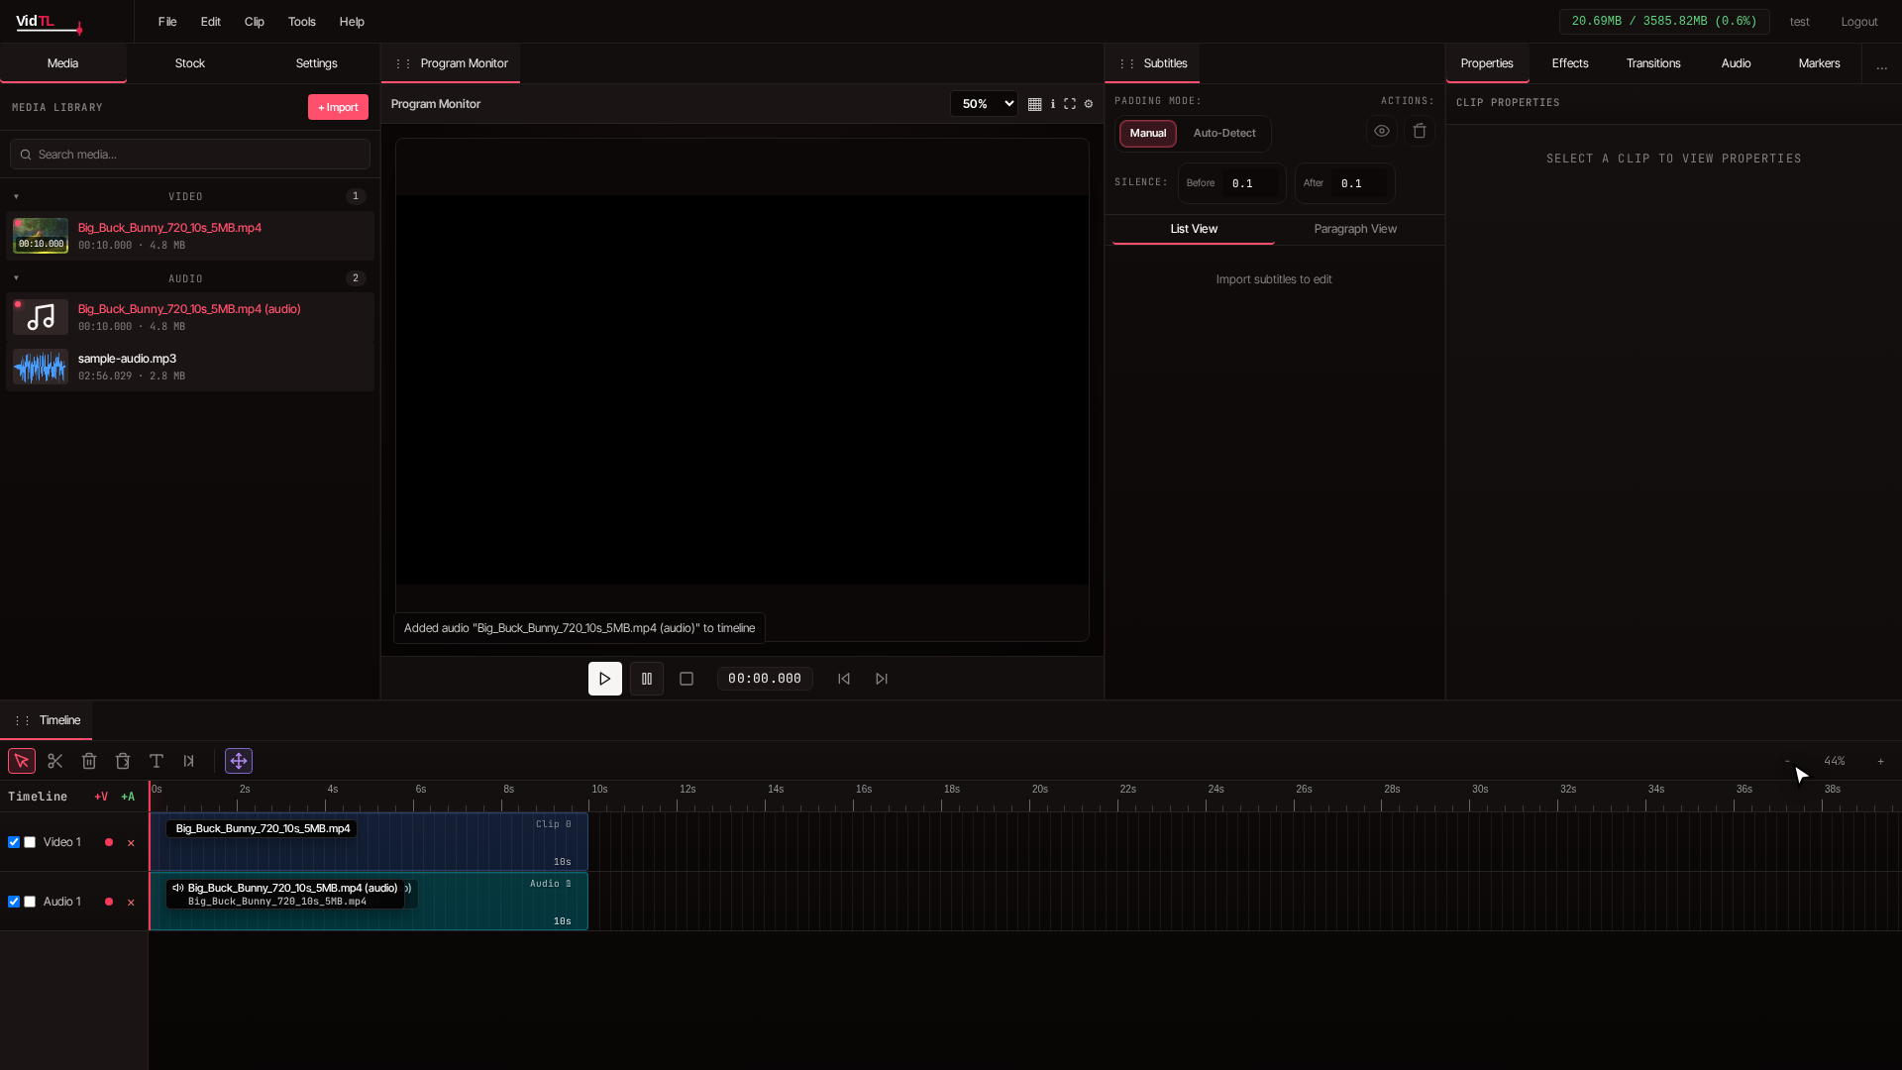Viewport: 1902px width, 1070px height.
Task: Add a video track with +V
Action: [x=101, y=797]
